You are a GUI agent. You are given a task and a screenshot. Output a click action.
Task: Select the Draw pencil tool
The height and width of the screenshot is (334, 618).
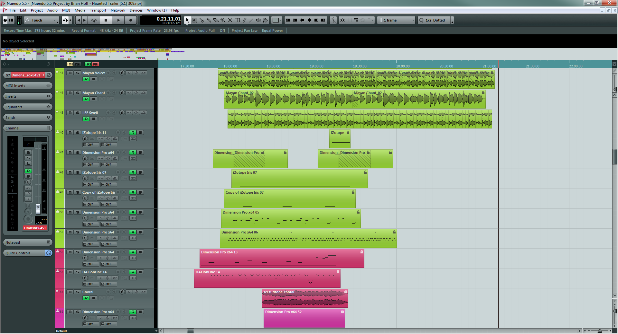point(244,20)
